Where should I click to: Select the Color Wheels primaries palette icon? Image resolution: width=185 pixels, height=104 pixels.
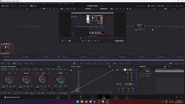(14, 64)
